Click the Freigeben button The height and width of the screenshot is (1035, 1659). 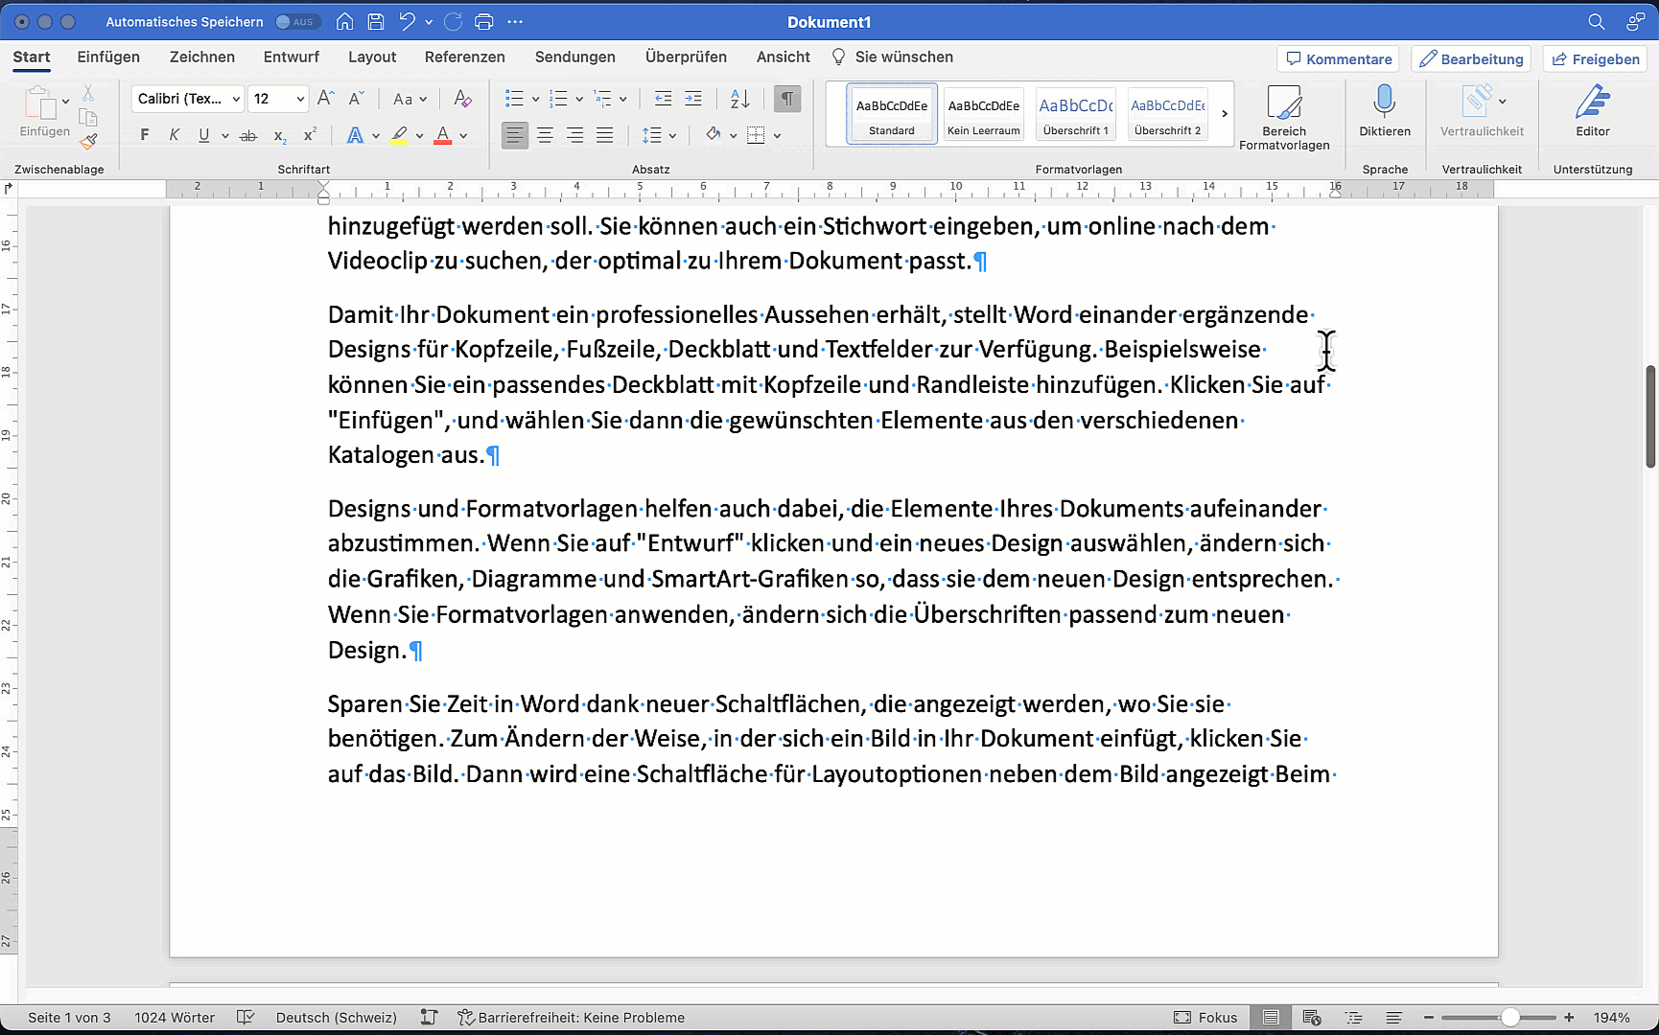tap(1596, 58)
